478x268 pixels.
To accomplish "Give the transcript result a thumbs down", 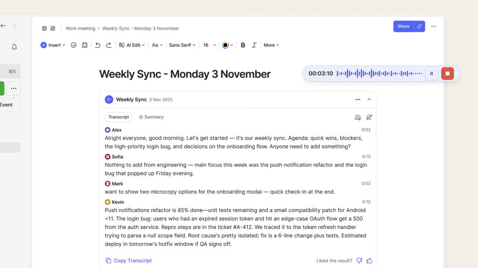I will (359, 261).
